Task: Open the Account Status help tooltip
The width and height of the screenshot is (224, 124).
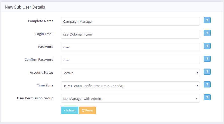Action: coord(207,72)
